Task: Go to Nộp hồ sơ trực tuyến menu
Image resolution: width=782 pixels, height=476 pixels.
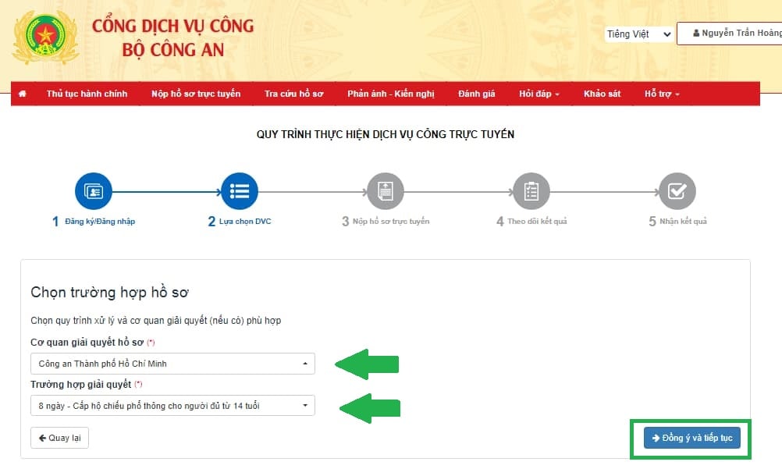Action: (196, 94)
